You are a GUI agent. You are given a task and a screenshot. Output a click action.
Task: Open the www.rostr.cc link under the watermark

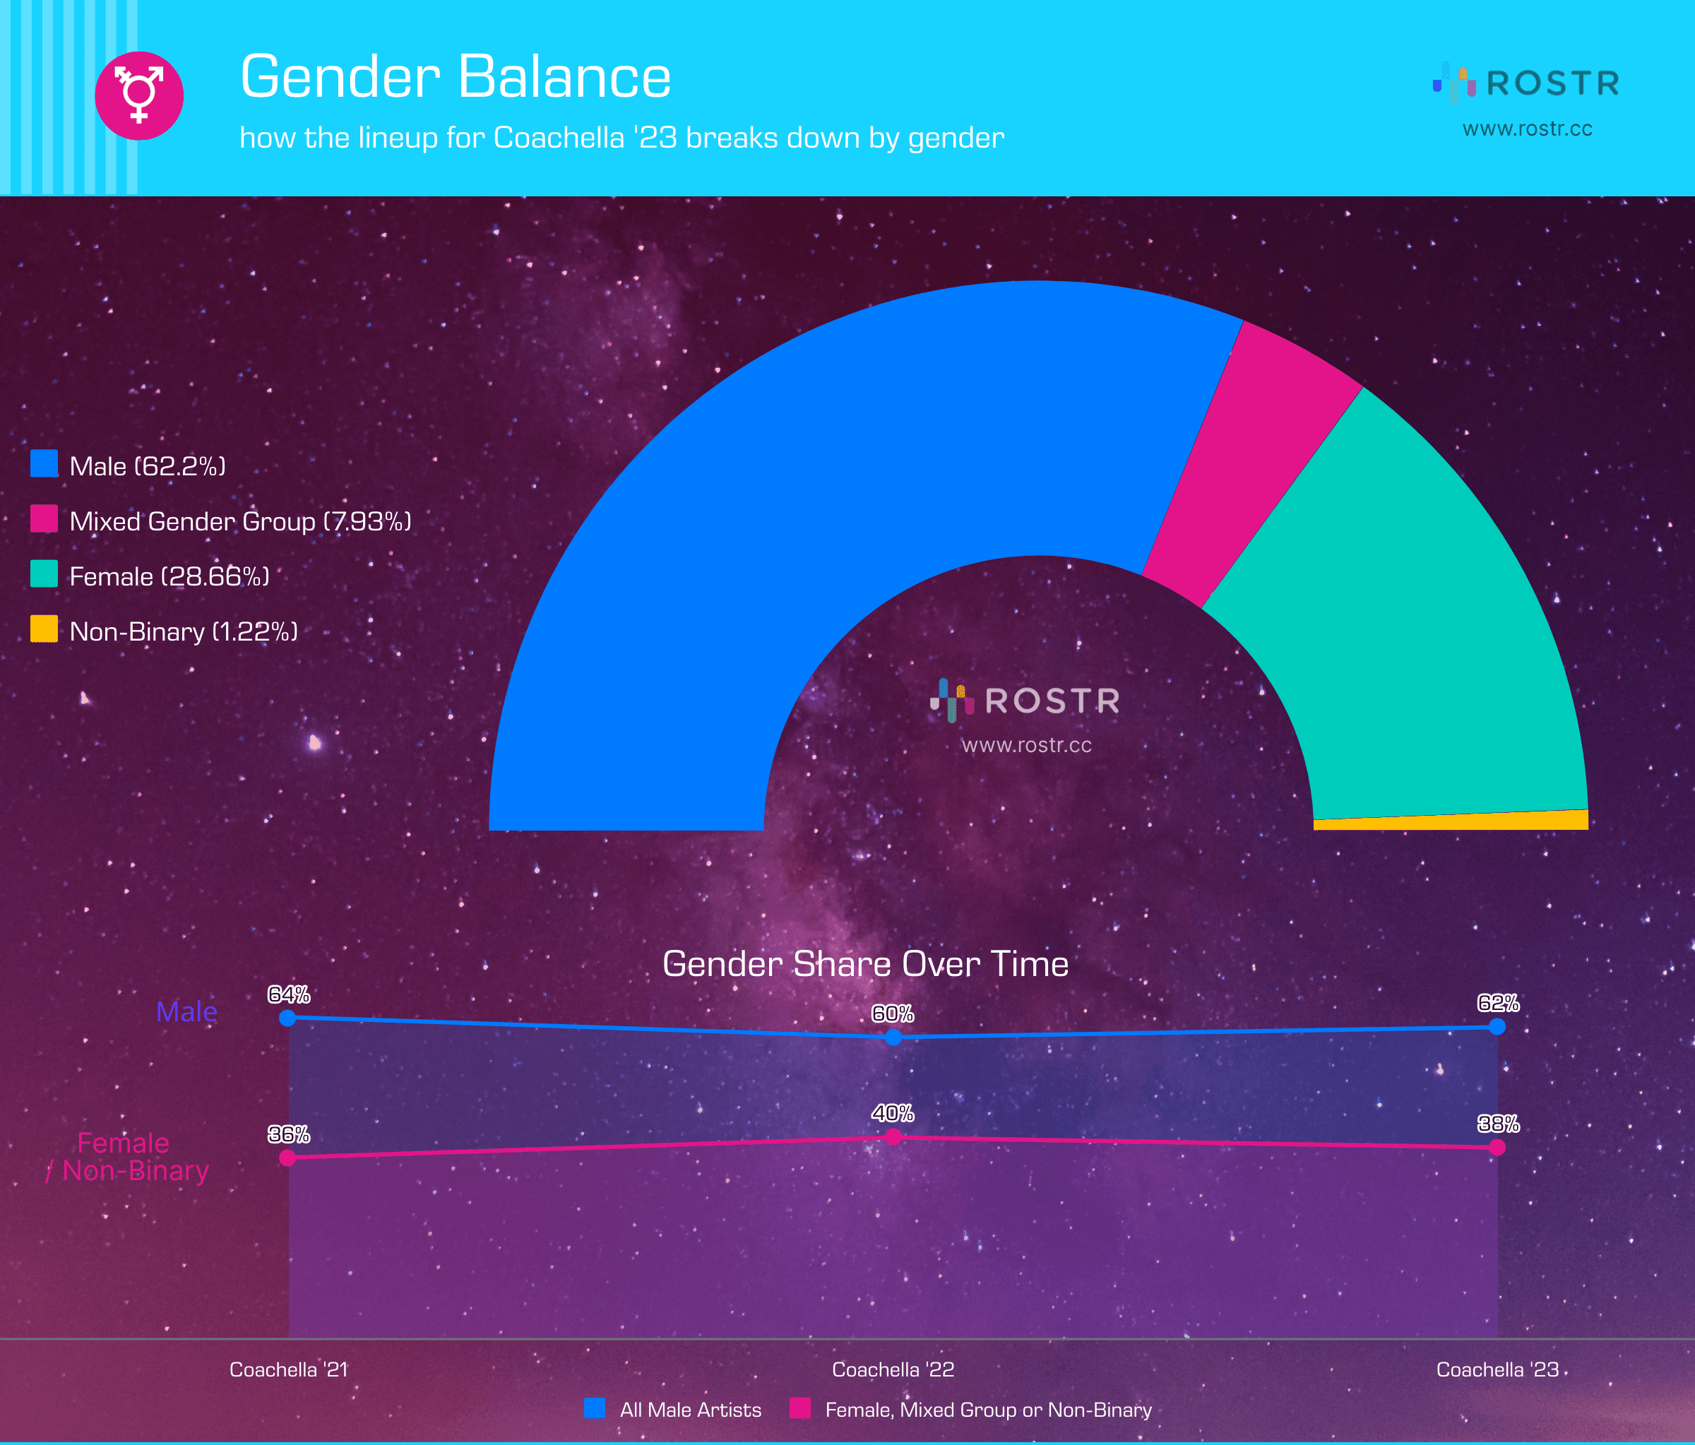1026,745
